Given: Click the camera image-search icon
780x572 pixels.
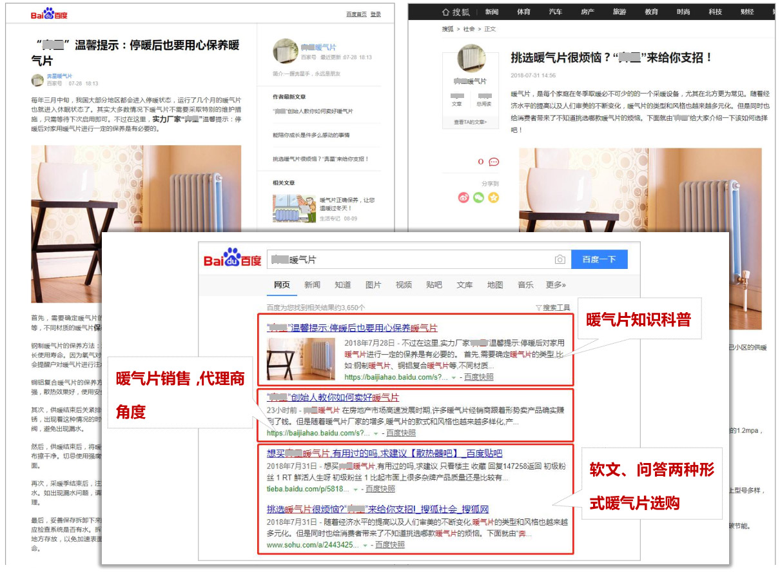Looking at the screenshot, I should click(x=560, y=259).
